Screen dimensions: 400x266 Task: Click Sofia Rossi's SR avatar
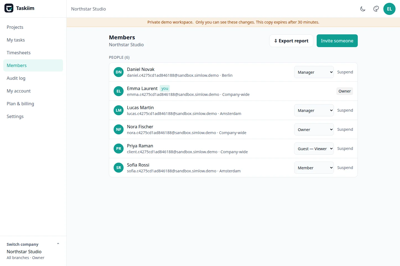(119, 168)
